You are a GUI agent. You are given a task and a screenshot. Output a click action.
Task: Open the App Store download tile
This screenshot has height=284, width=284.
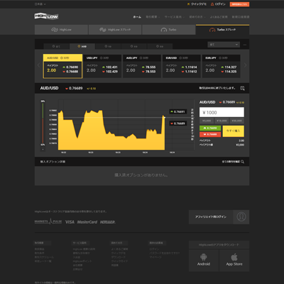[x=234, y=261]
